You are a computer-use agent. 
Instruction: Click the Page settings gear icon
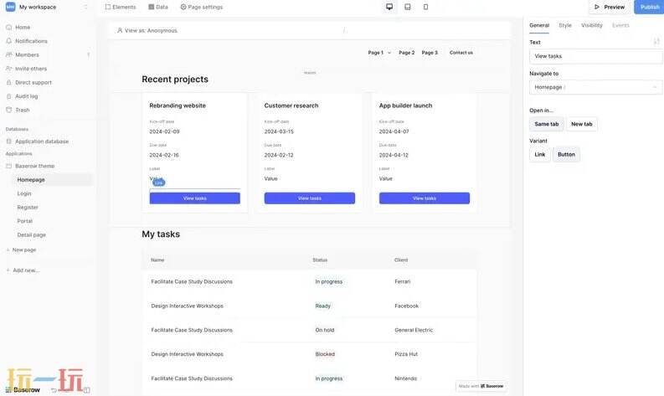click(x=183, y=7)
